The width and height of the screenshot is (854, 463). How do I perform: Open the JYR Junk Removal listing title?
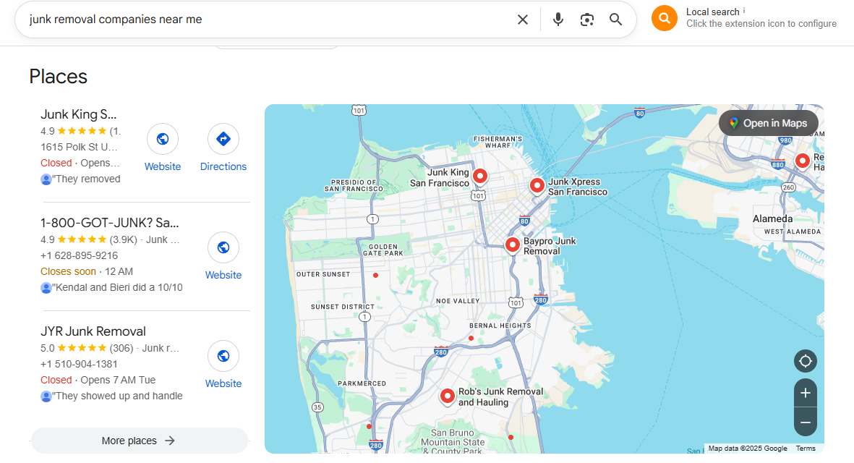click(x=93, y=331)
